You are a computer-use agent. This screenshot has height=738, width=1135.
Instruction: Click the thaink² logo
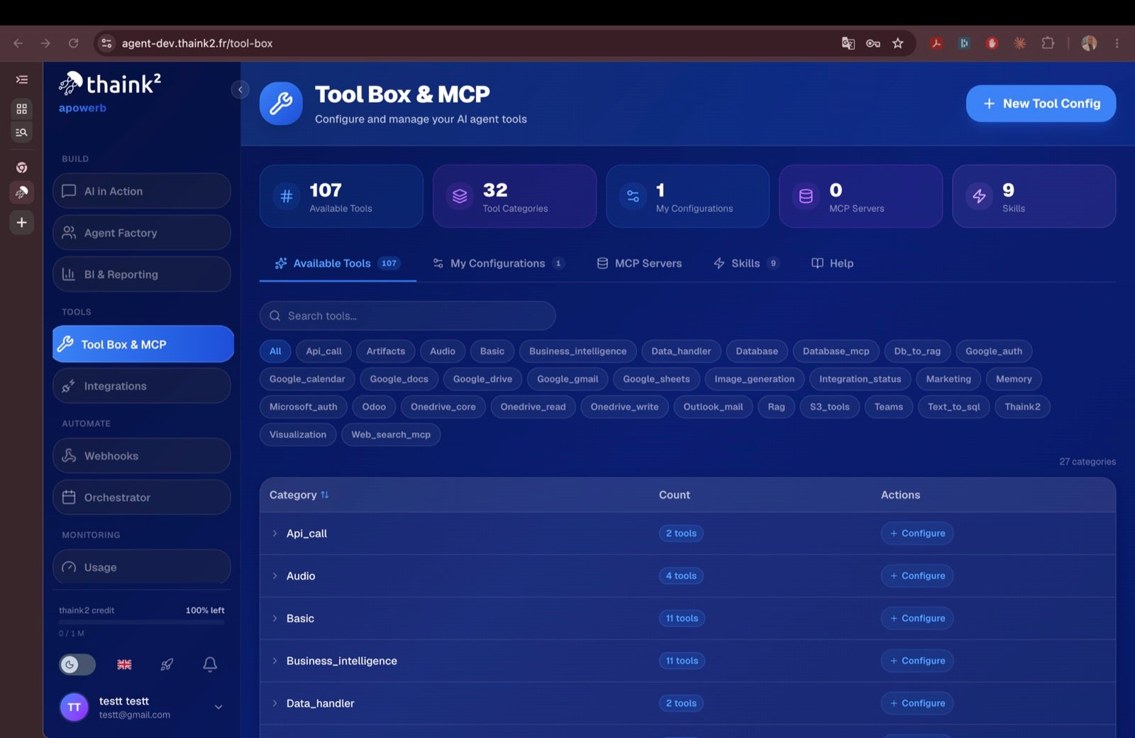tap(110, 84)
